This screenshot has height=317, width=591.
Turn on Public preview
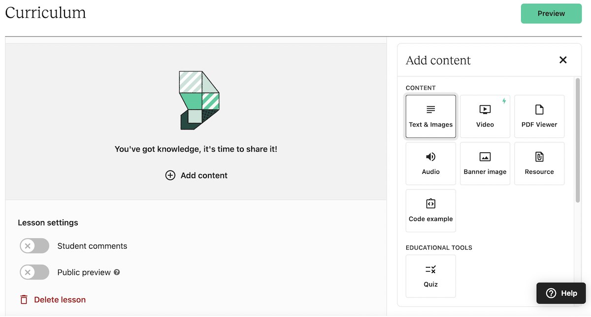34,272
